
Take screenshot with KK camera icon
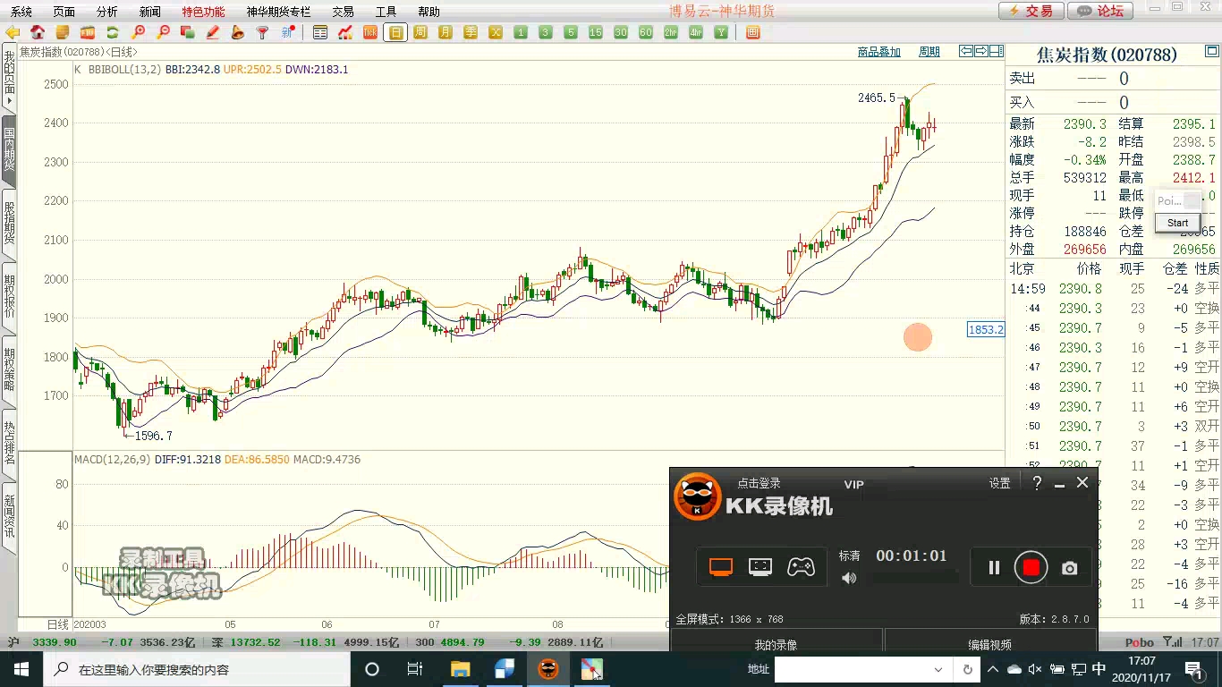point(1069,568)
